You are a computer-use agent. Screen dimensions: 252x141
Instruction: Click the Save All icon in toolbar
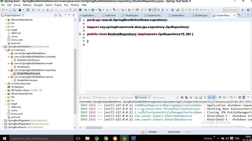click(15, 10)
